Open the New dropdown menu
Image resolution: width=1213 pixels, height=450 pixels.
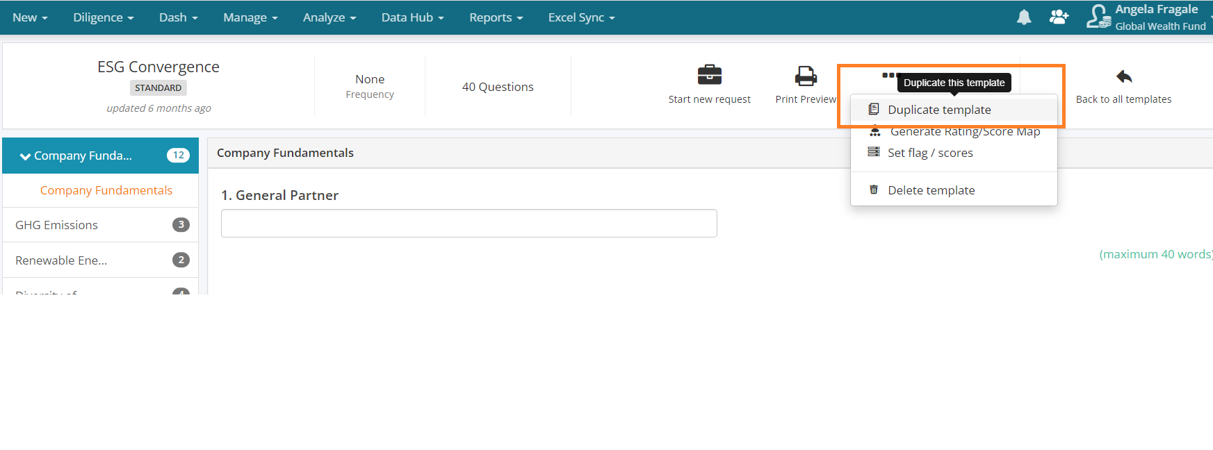coord(30,17)
